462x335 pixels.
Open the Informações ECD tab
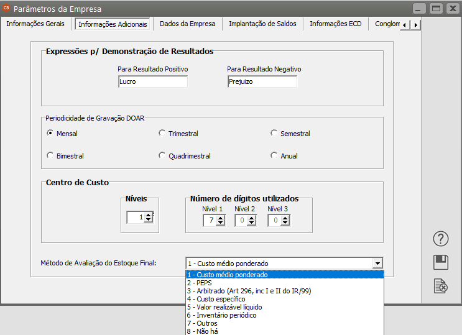tap(335, 24)
